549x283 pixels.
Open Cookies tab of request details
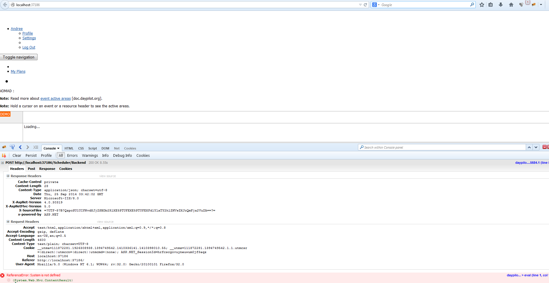pyautogui.click(x=66, y=169)
